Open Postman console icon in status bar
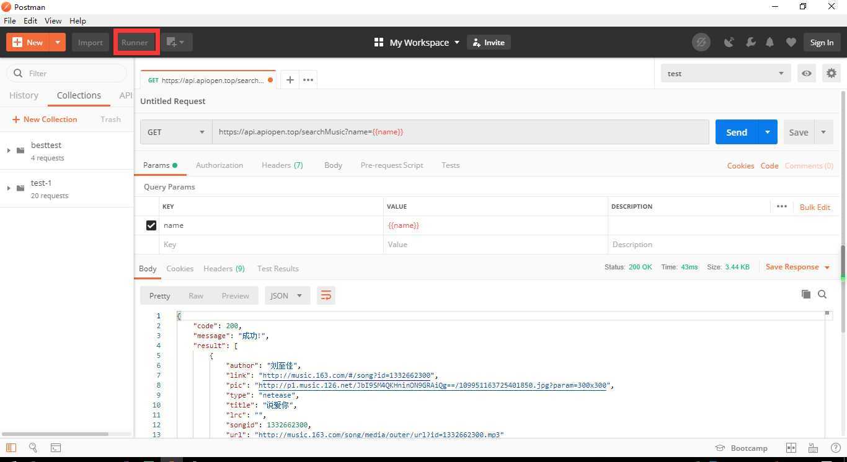847x462 pixels. [56, 448]
